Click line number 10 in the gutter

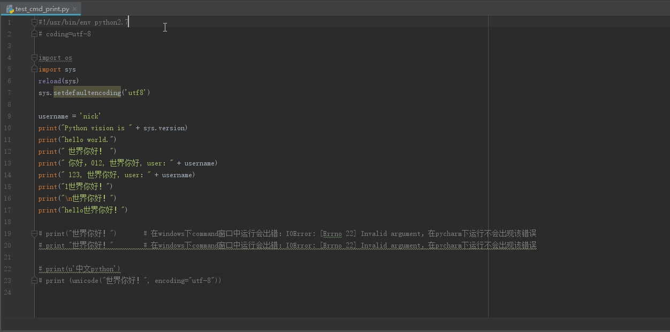7,128
